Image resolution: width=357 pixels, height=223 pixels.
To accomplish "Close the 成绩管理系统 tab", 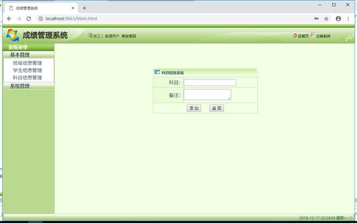I will (73, 8).
